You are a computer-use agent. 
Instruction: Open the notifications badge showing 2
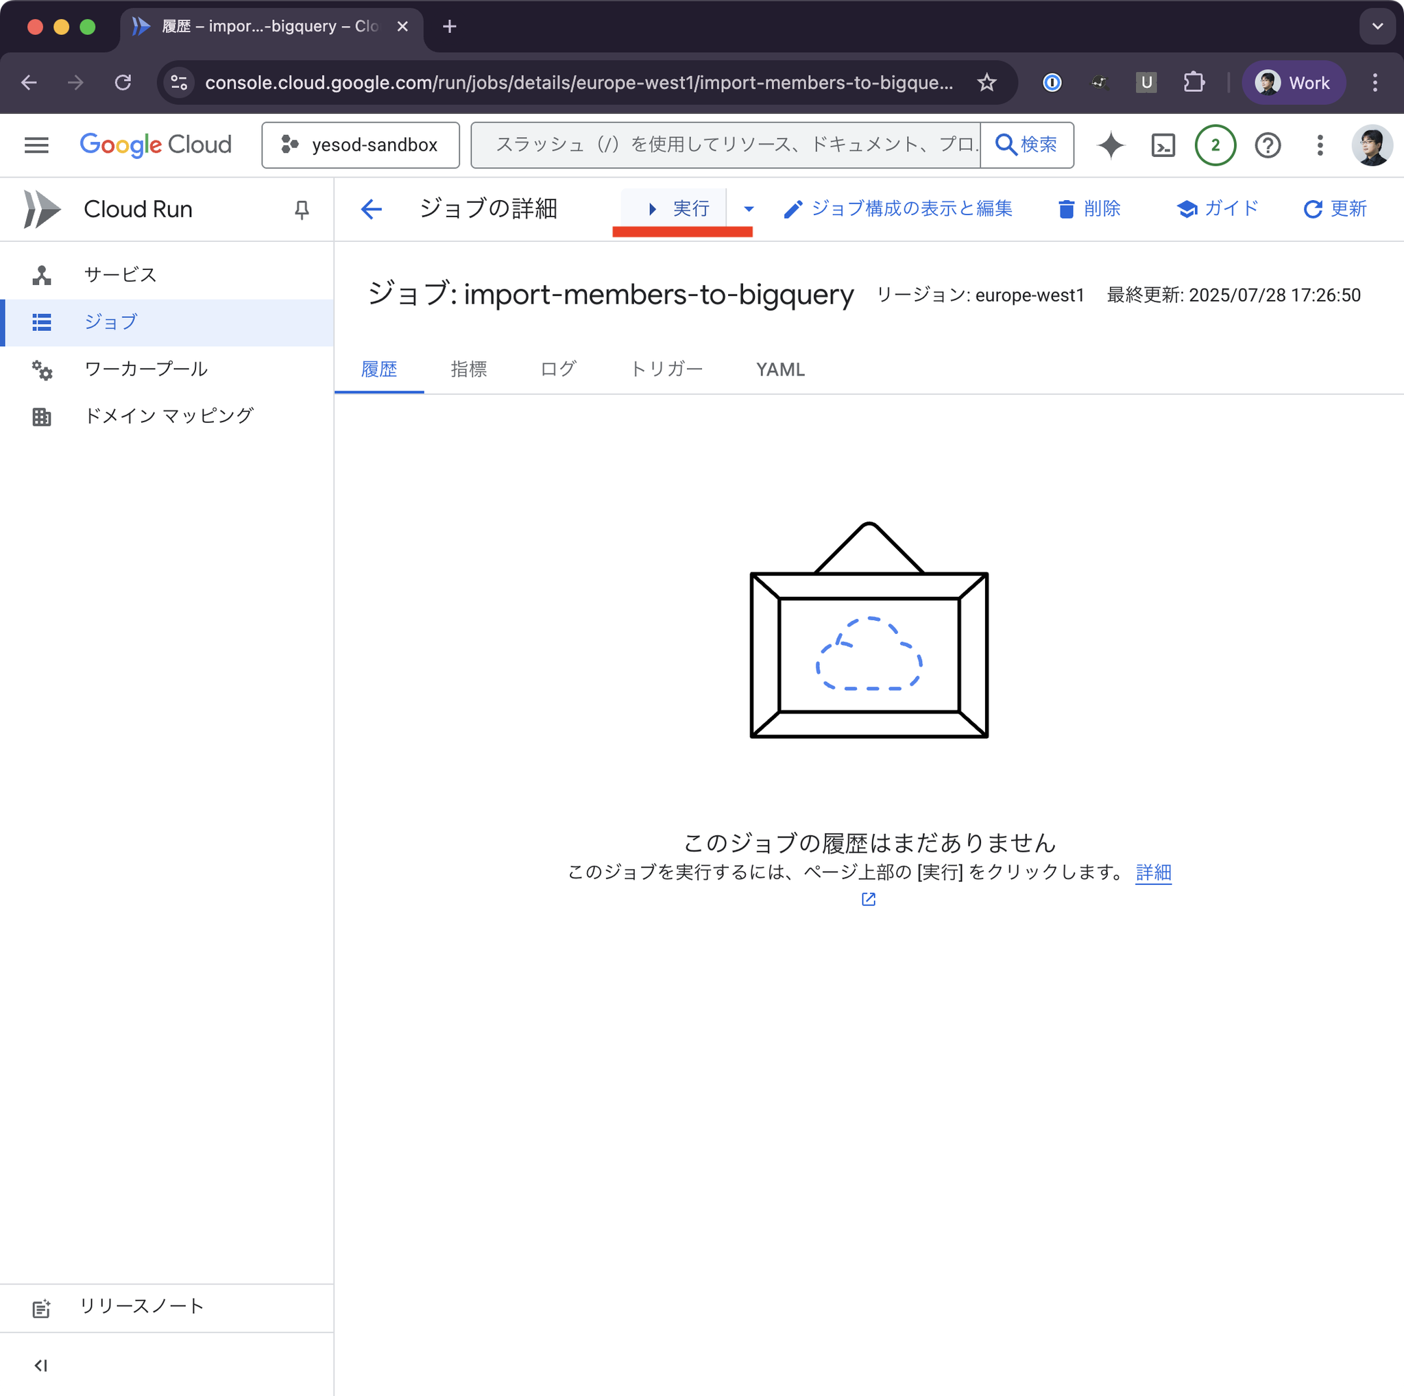1215,145
